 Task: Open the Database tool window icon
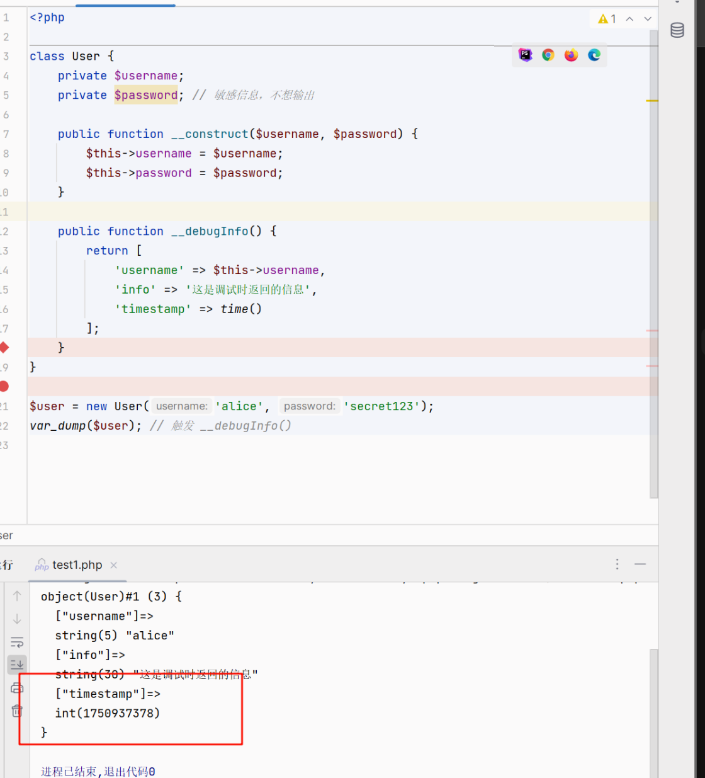tap(677, 30)
